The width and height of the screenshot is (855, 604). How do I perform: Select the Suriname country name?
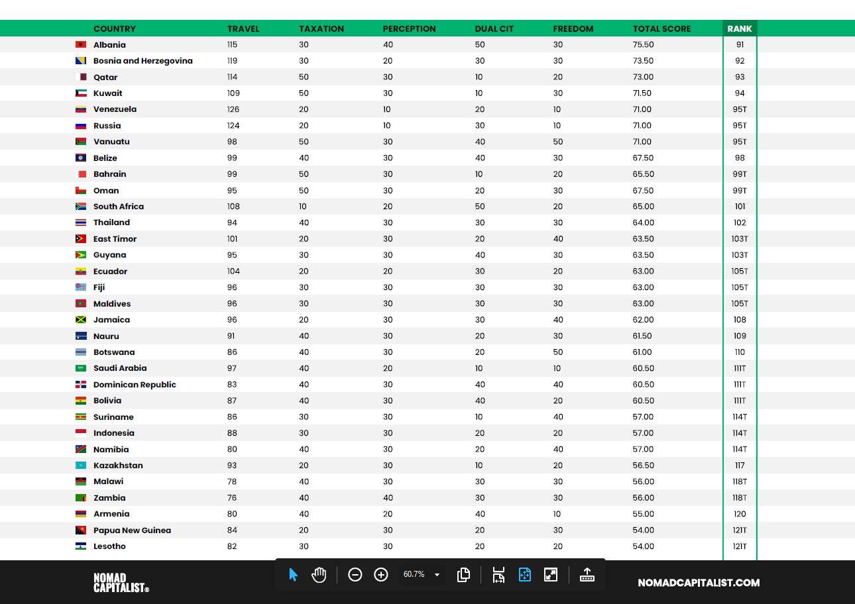pyautogui.click(x=113, y=417)
